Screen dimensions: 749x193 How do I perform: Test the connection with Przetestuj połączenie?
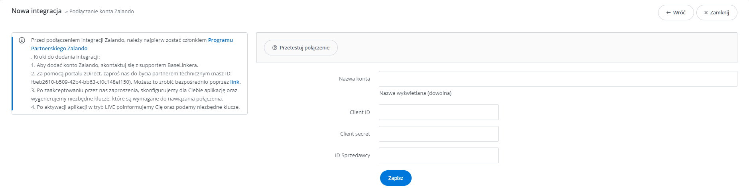click(301, 48)
